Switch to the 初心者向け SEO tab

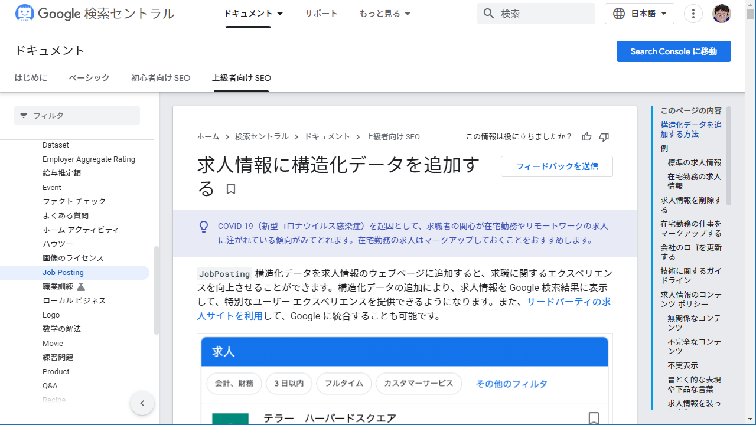[161, 78]
